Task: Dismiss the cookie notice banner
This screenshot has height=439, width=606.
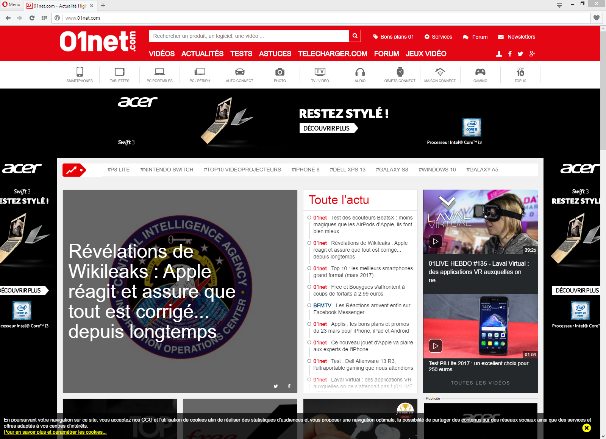Action: [x=586, y=428]
